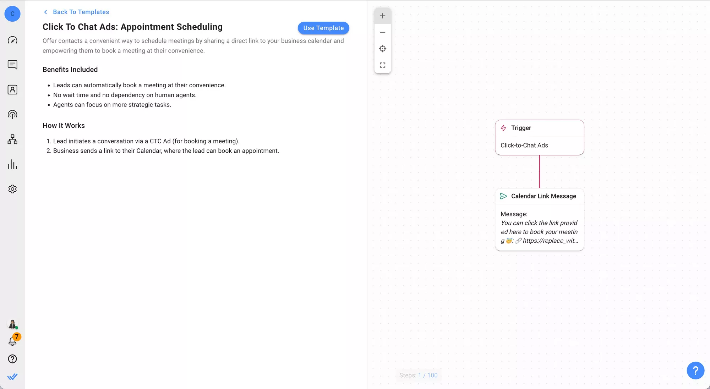Click the zoom-out minus button on canvas
710x389 pixels.
382,32
